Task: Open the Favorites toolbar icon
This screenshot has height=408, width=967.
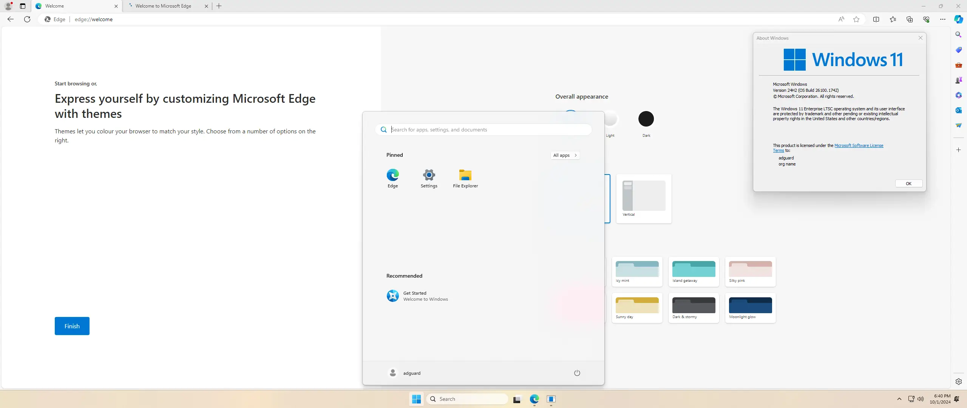Action: coord(893,19)
